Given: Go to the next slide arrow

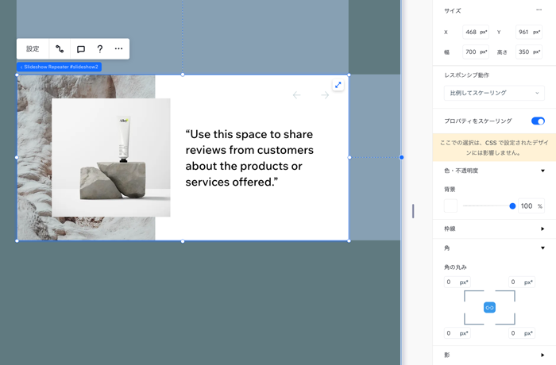Looking at the screenshot, I should (324, 95).
